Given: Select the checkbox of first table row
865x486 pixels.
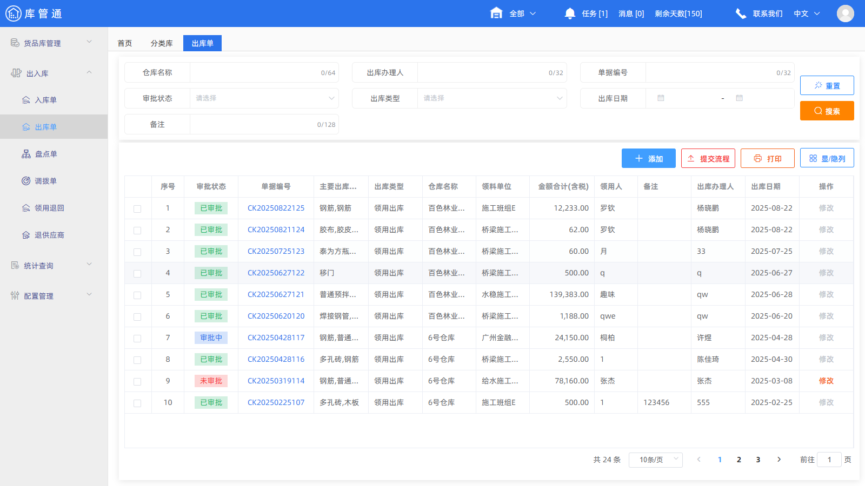Looking at the screenshot, I should point(138,208).
